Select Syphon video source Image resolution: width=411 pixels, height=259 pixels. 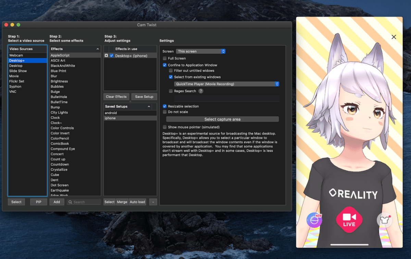[27, 87]
